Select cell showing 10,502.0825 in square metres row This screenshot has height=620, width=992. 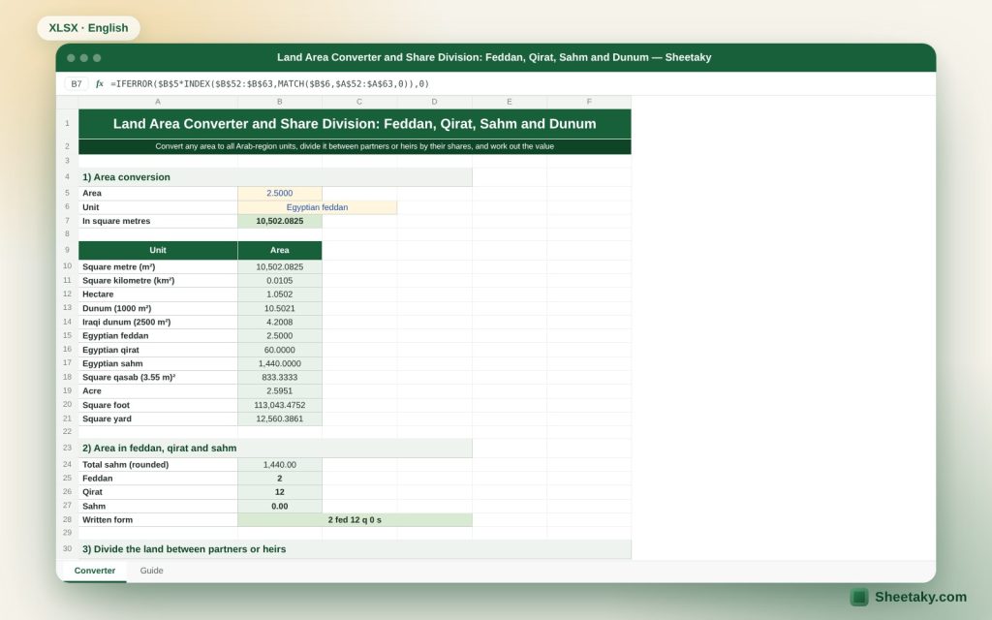(x=280, y=221)
